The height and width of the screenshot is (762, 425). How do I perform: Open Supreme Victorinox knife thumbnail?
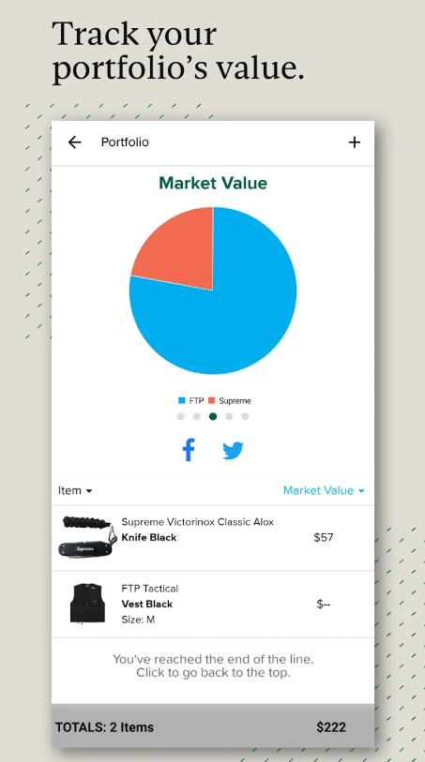[88, 537]
